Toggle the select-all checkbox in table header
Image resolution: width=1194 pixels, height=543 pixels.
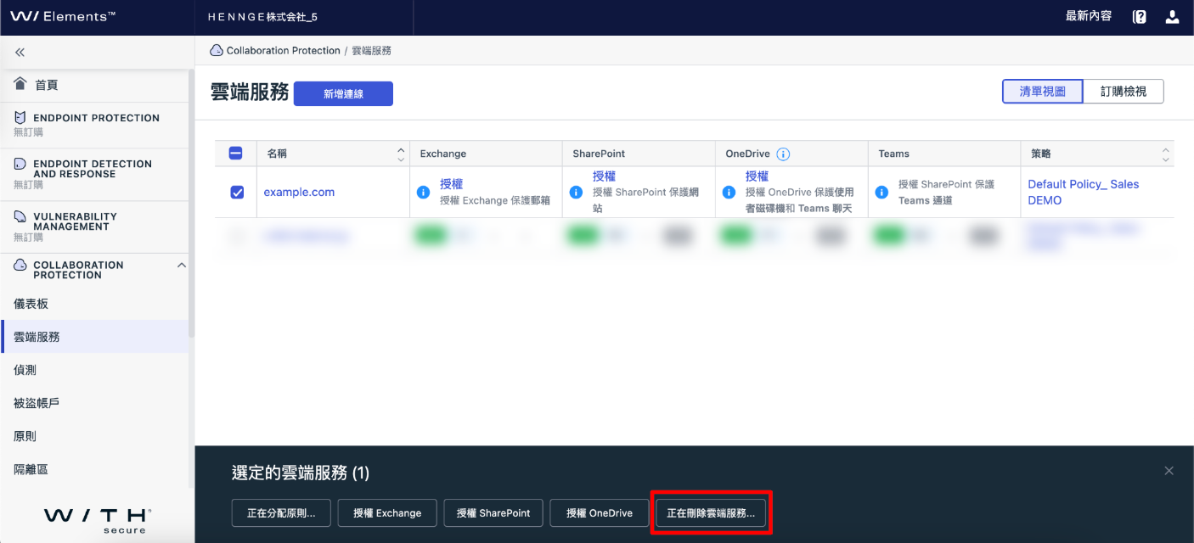[236, 154]
